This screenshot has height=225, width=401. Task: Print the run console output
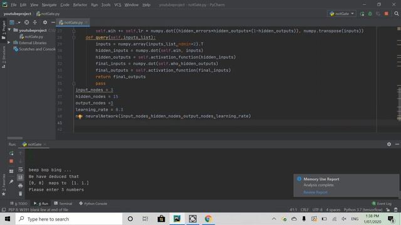click(x=21, y=186)
